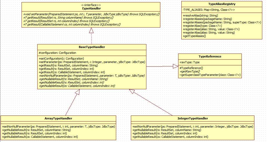Select the TypeReference class title
Viewport: 267px width, 142px height.
click(x=210, y=57)
